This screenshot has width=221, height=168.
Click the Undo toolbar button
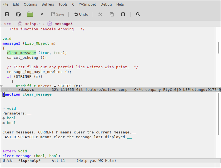tap(81, 14)
